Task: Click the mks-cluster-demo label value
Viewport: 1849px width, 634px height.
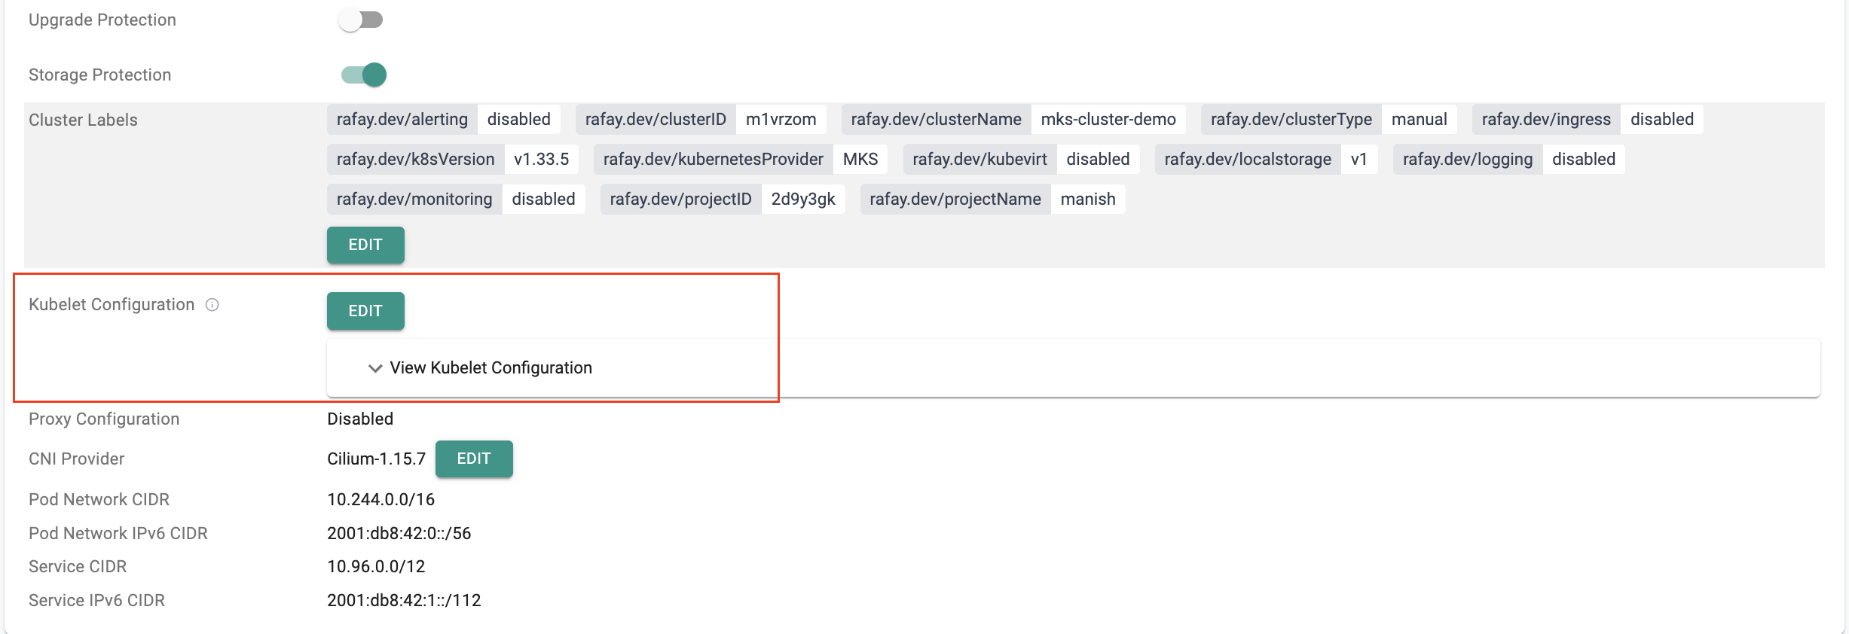Action: [1108, 120]
